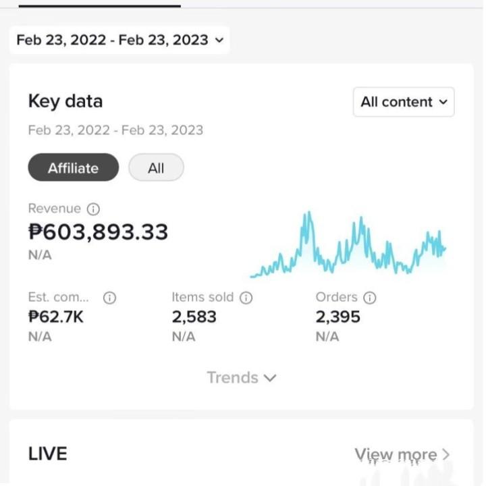This screenshot has height=486, width=486.
Task: Show the Orders info tooltip
Action: (369, 298)
